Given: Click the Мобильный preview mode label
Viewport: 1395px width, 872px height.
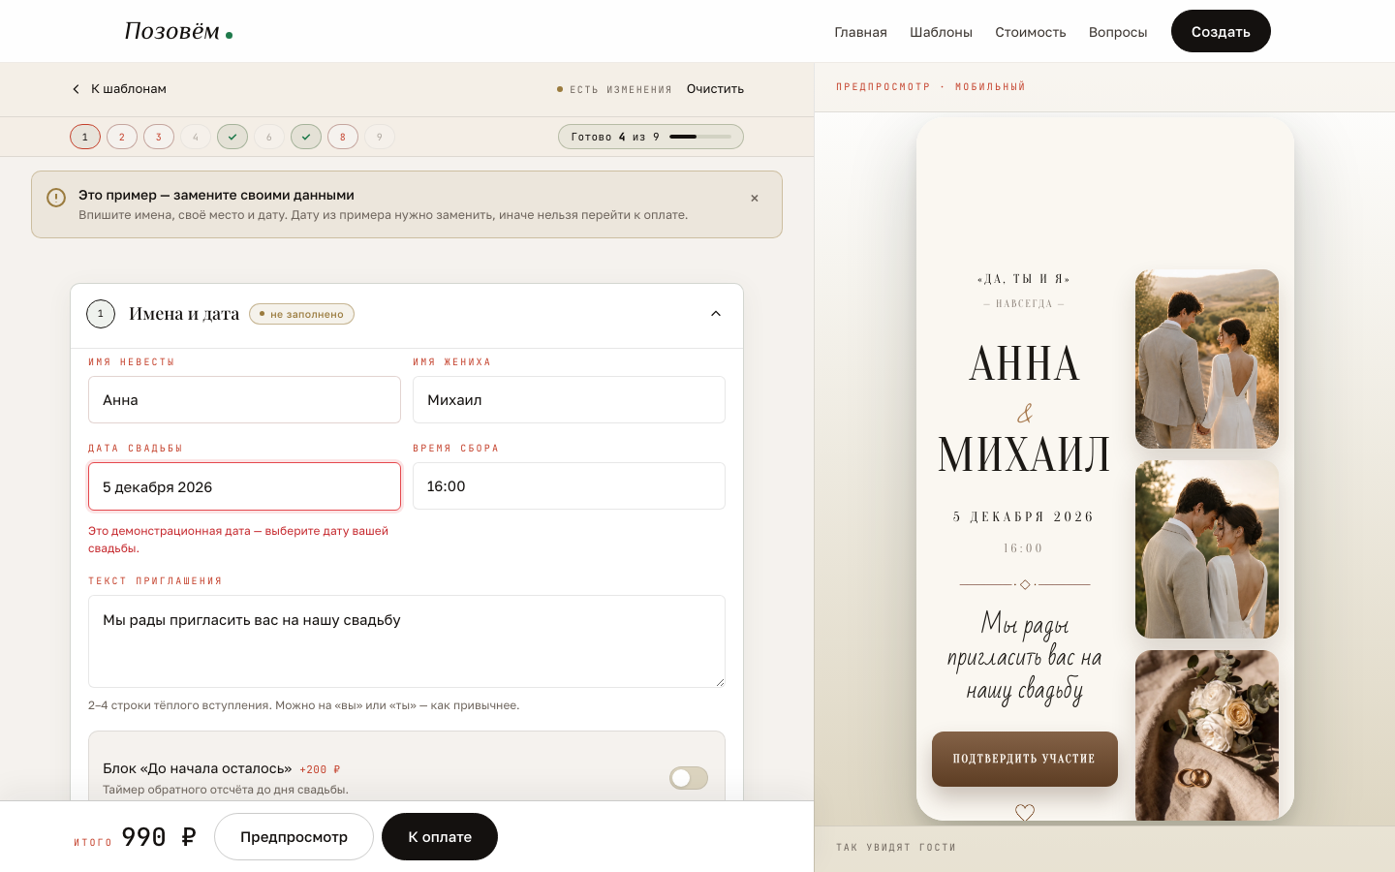Looking at the screenshot, I should click(990, 87).
